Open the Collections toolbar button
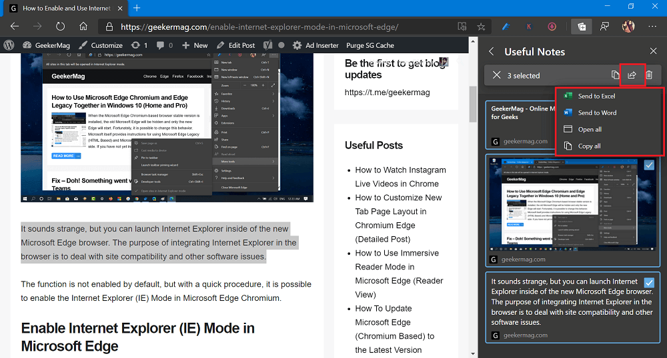 point(581,27)
